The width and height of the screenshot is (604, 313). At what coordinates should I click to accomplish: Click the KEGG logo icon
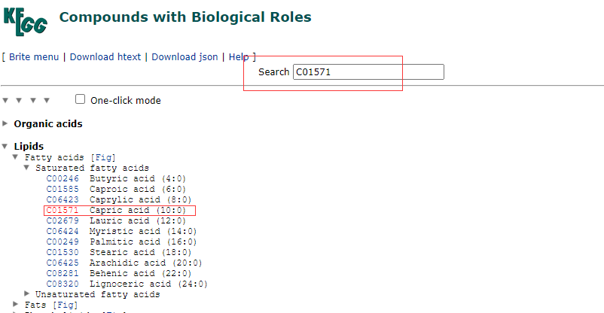point(25,21)
